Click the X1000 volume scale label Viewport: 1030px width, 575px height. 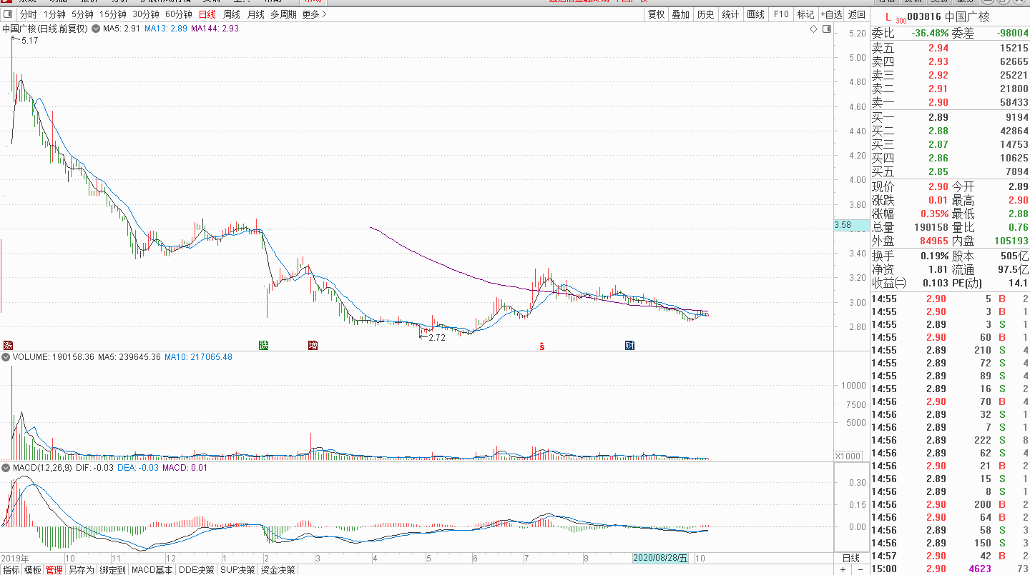tap(850, 456)
